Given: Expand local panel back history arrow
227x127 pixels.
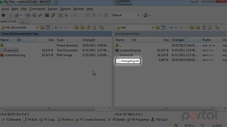Looking at the screenshot, I should point(61,27).
